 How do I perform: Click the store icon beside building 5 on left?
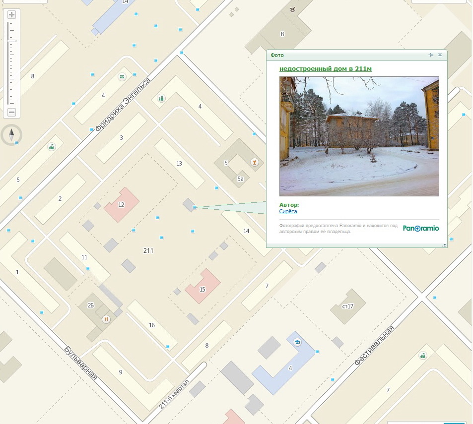(x=51, y=147)
